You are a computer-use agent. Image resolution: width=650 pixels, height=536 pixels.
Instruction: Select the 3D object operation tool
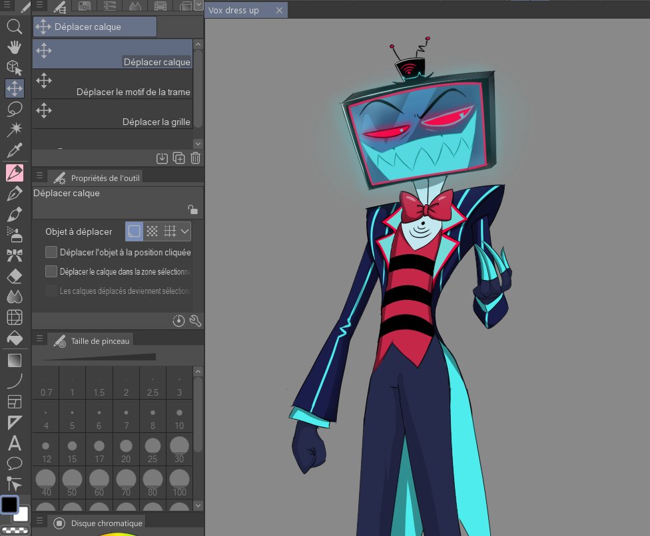pos(15,67)
